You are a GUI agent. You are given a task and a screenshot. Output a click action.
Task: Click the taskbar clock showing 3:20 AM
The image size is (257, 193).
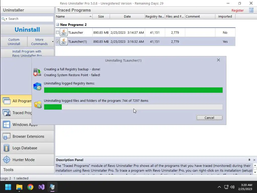pos(245,187)
